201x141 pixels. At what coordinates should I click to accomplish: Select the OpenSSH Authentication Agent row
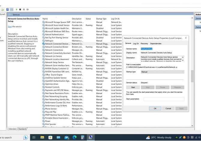[82, 81]
